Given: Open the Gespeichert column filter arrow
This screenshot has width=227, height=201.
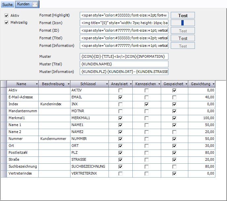Looking at the screenshot, I should 186,84.
